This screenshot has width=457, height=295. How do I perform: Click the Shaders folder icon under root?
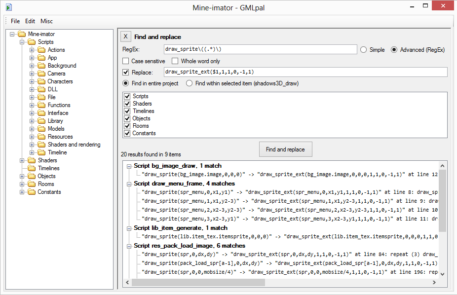32,160
